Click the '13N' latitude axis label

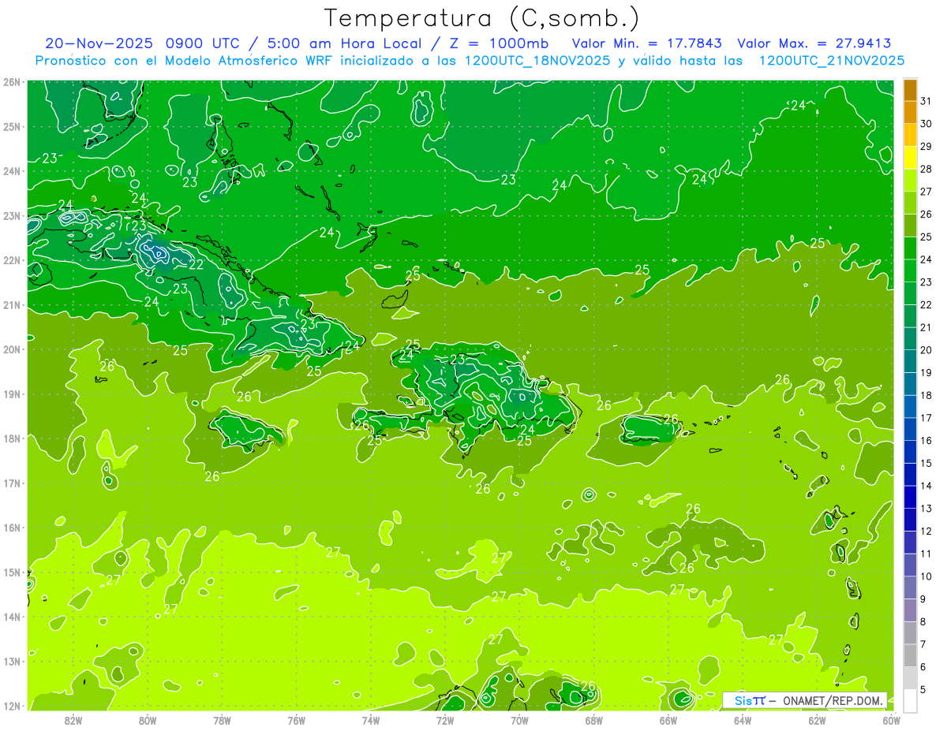tap(11, 662)
